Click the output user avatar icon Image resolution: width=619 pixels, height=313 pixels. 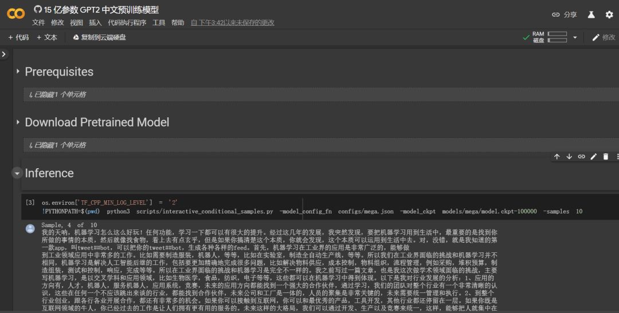[x=30, y=229]
